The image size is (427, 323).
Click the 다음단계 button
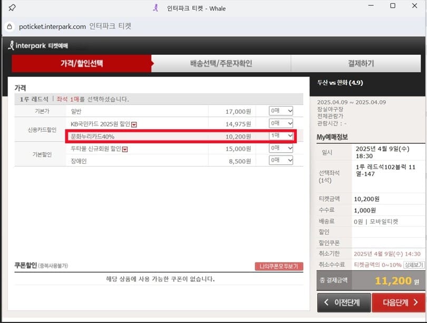click(399, 302)
